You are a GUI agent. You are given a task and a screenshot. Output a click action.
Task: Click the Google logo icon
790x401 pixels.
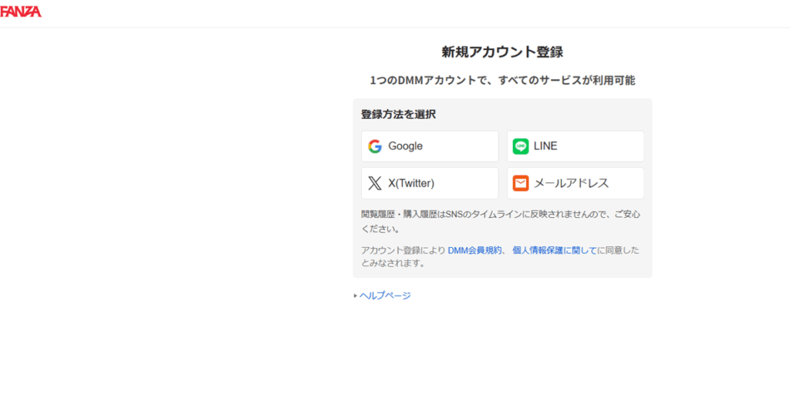click(375, 146)
